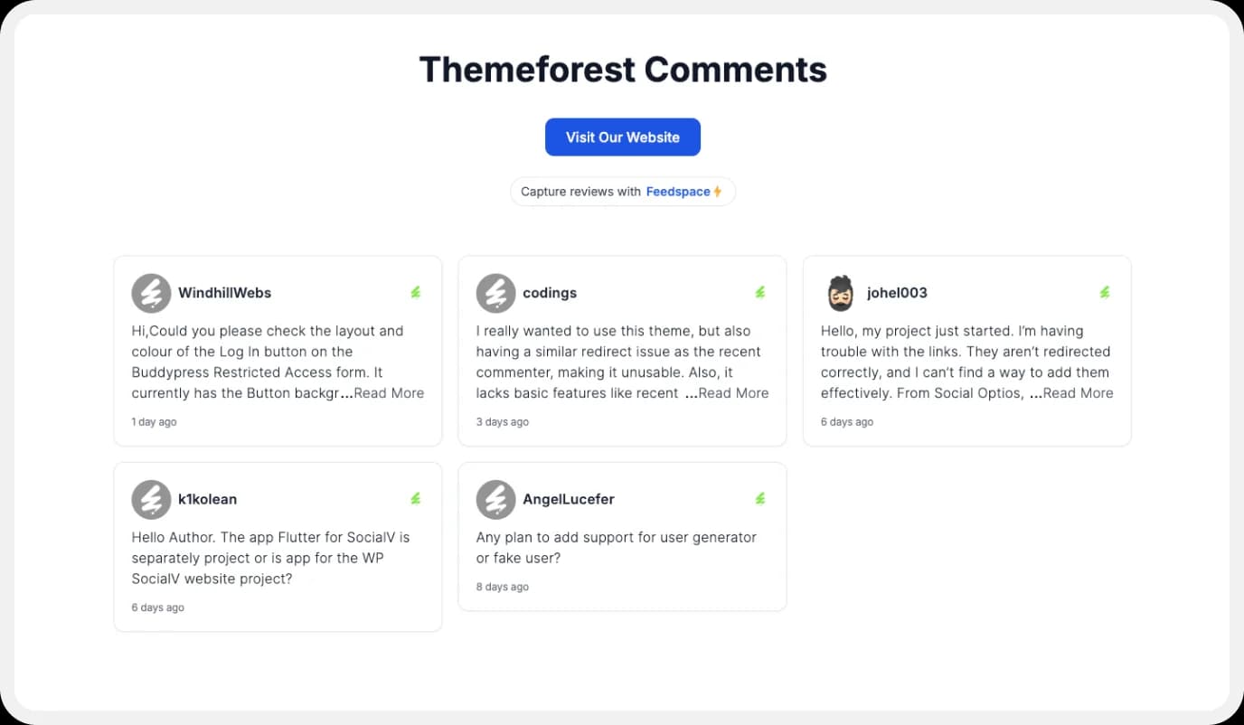
Task: Select the WindhillWebs username
Action: (x=223, y=292)
